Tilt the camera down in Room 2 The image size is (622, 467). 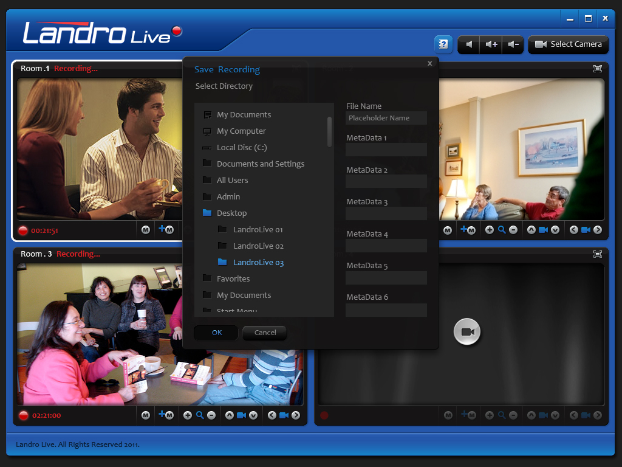click(x=555, y=230)
